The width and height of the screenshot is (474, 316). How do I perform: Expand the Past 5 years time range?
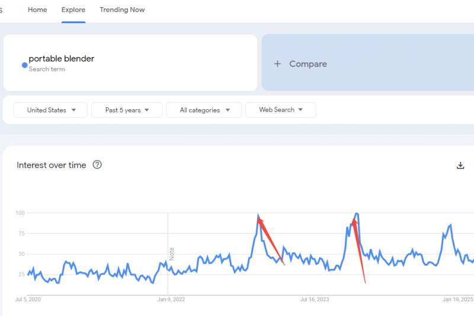pyautogui.click(x=127, y=110)
